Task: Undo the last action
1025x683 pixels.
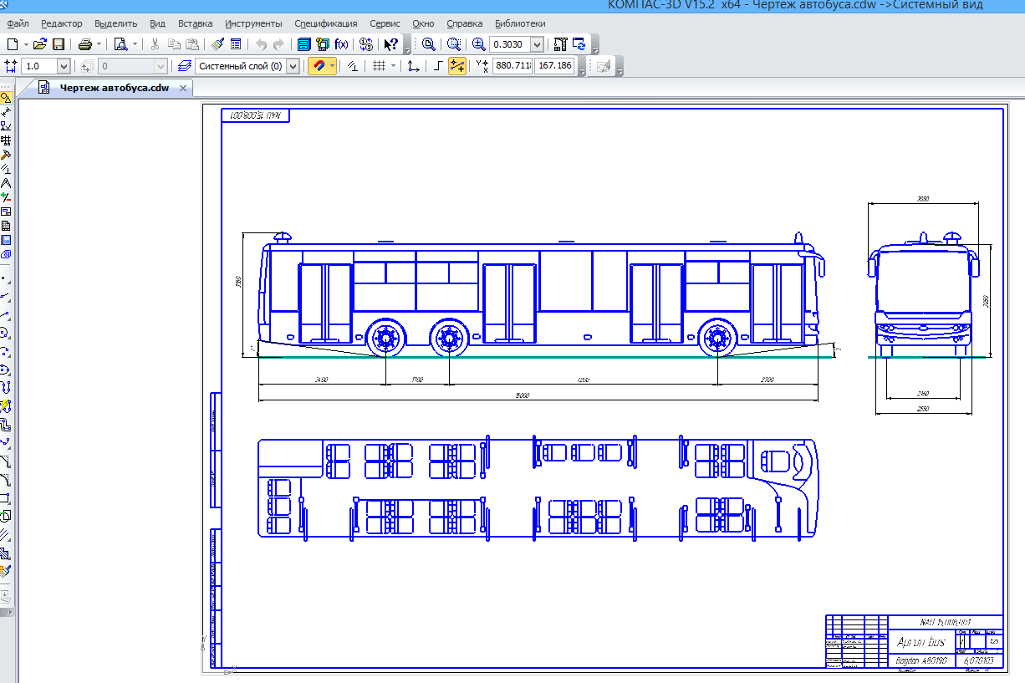Action: [x=262, y=44]
